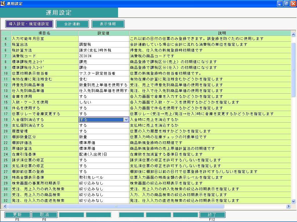The image size is (297, 222).
Task: Click the 仕入先別商品単価を使用す value cell
Action: coord(104,91)
